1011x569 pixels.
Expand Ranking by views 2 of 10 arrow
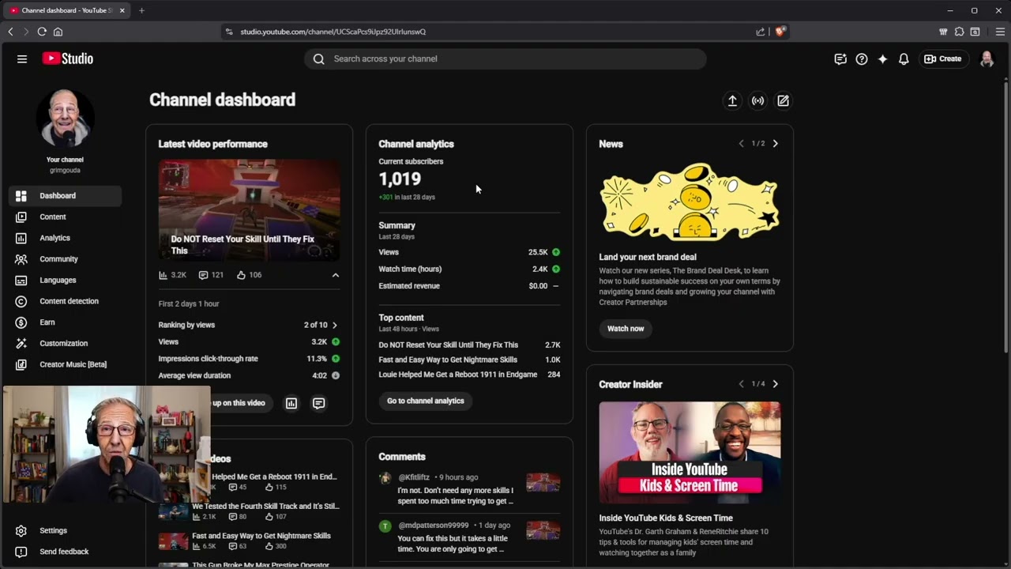[x=334, y=325]
